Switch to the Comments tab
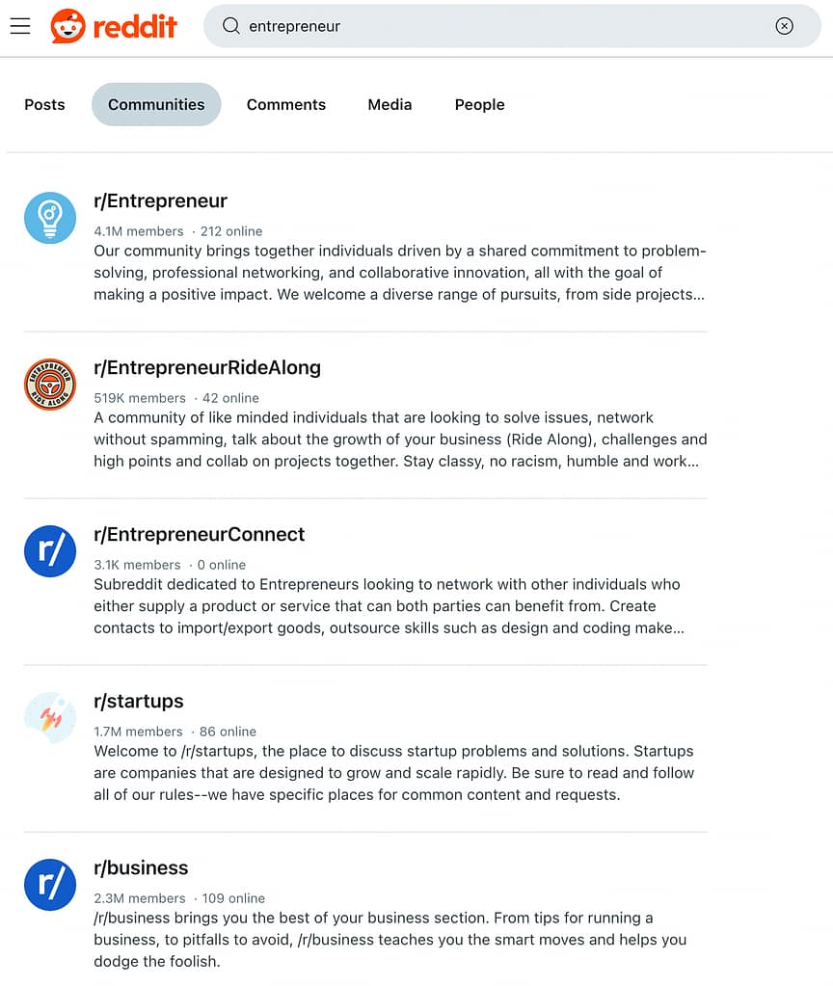 [x=285, y=104]
